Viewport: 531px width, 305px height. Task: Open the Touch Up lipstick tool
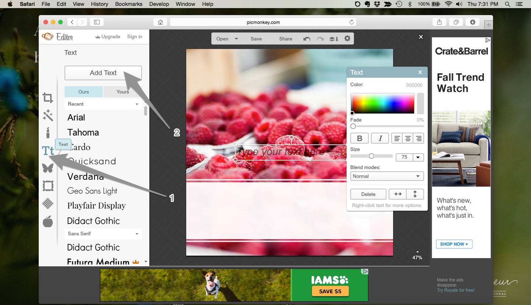(48, 133)
